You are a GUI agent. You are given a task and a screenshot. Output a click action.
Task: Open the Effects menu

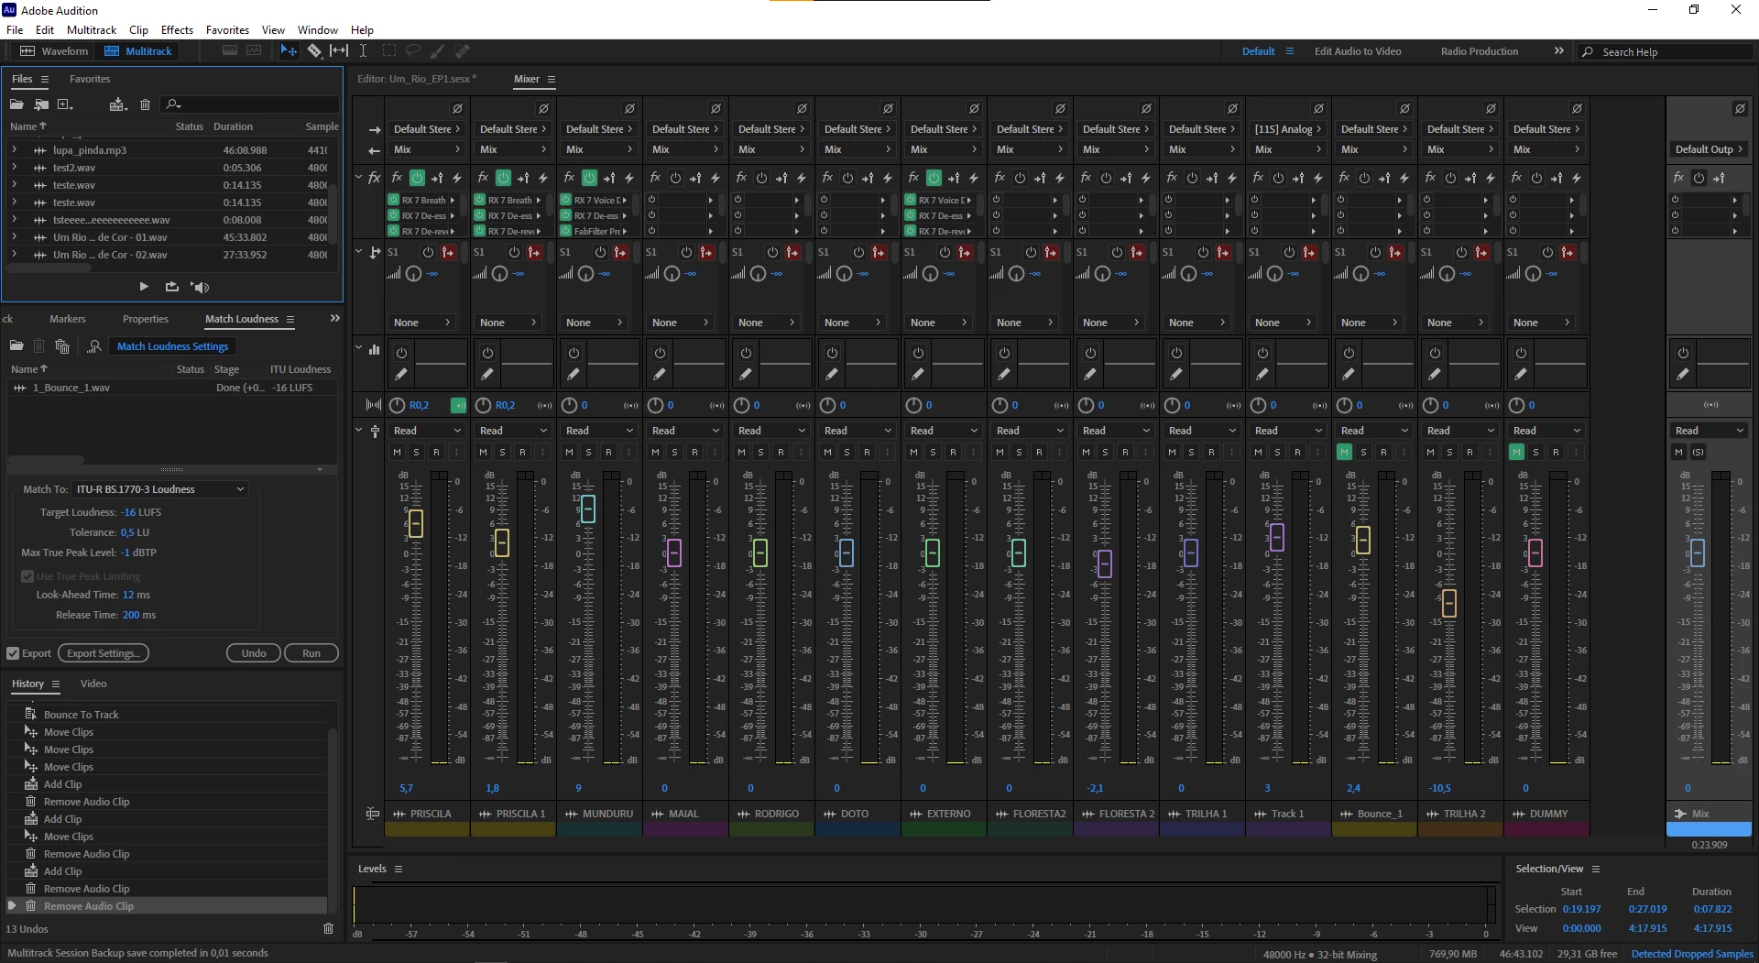tap(177, 30)
